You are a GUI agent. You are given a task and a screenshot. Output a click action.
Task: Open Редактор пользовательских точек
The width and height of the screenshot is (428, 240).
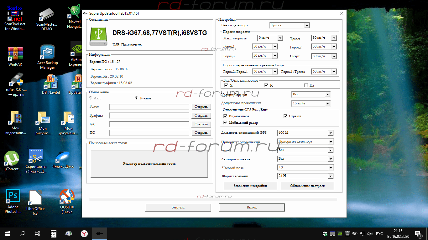click(149, 164)
